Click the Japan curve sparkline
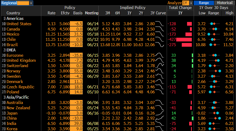 tap(160, 113)
